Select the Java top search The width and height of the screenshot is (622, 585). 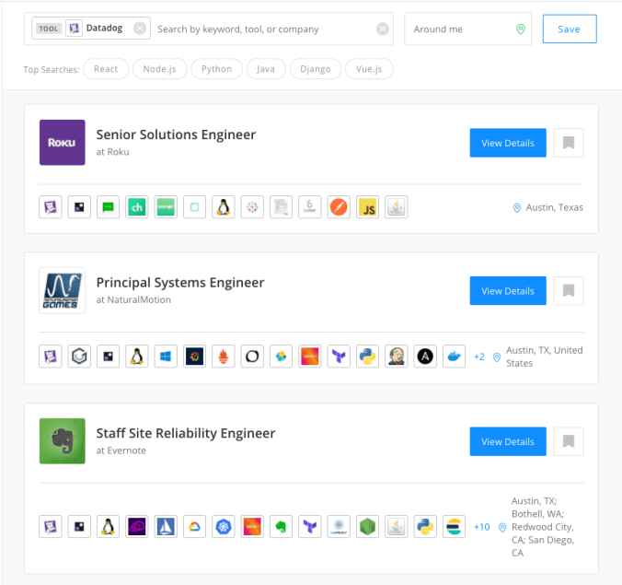click(x=266, y=69)
